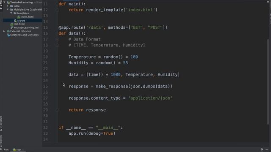This screenshot has height=152, width=271.
Task: Click the "__main__" string on line 32
Action: tap(108, 128)
